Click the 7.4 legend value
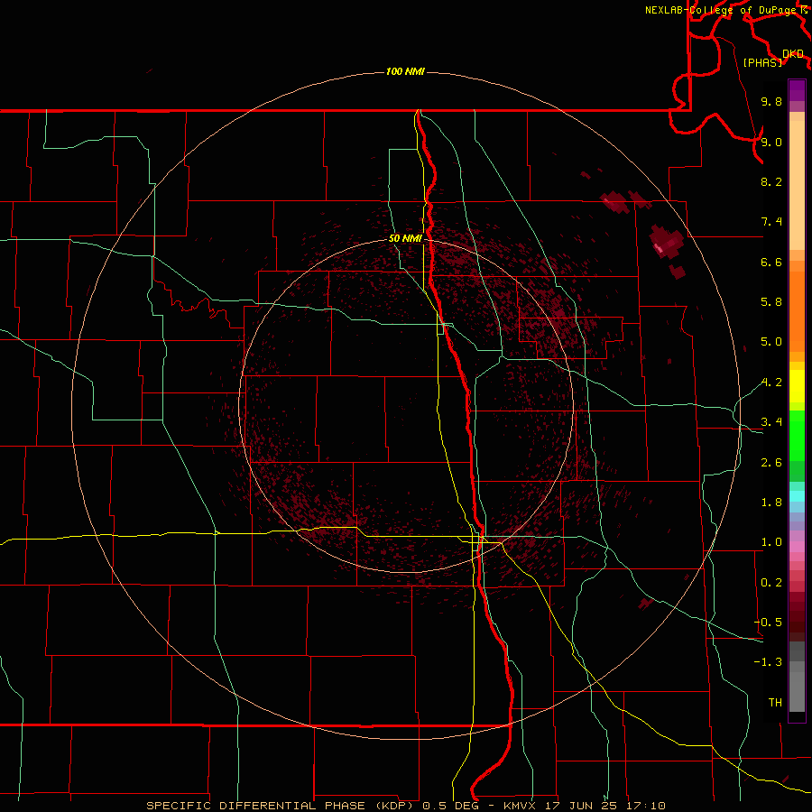Screen dimensions: 812x812 pos(771,222)
